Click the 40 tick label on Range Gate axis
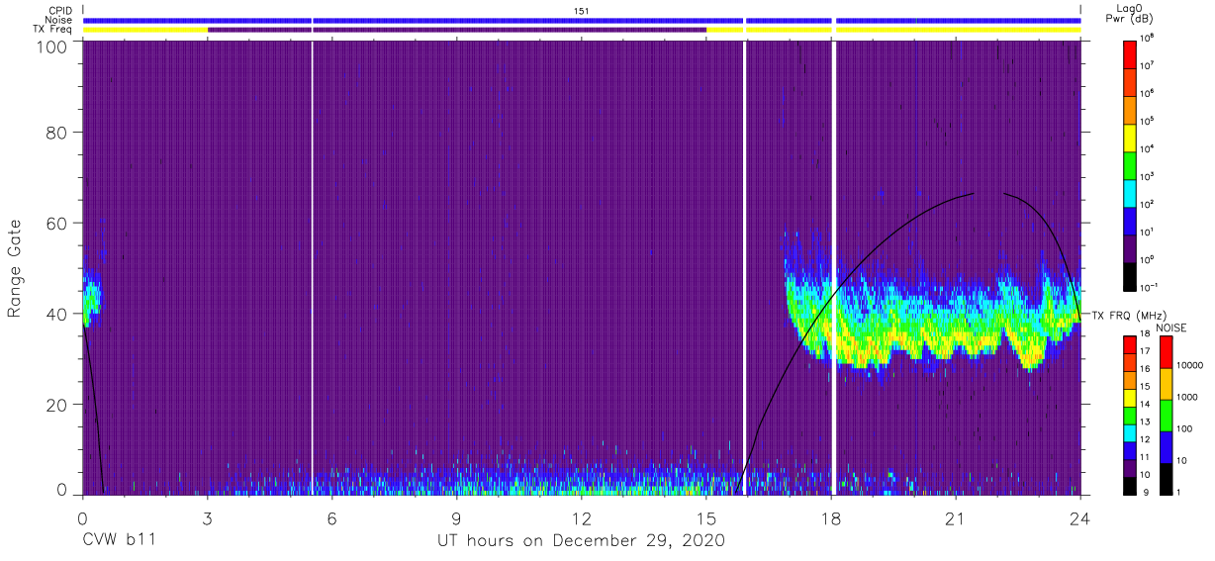The width and height of the screenshot is (1215, 561). pos(56,314)
